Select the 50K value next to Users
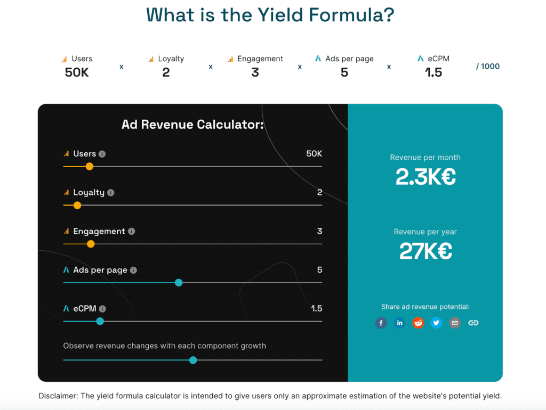The height and width of the screenshot is (410, 546). pos(315,153)
